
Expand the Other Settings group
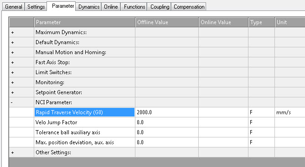[12, 152]
